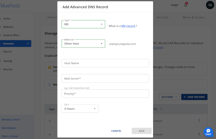Open Websites in sidebar
The image size is (216, 139).
pyautogui.click(x=8, y=27)
